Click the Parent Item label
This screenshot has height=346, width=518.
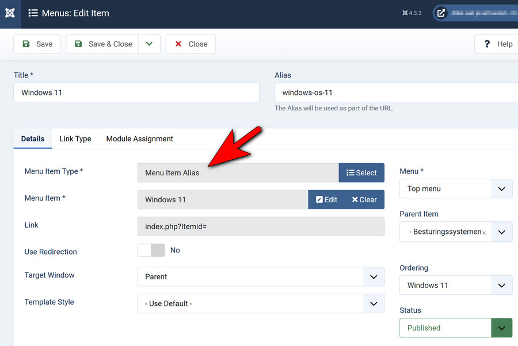(419, 214)
